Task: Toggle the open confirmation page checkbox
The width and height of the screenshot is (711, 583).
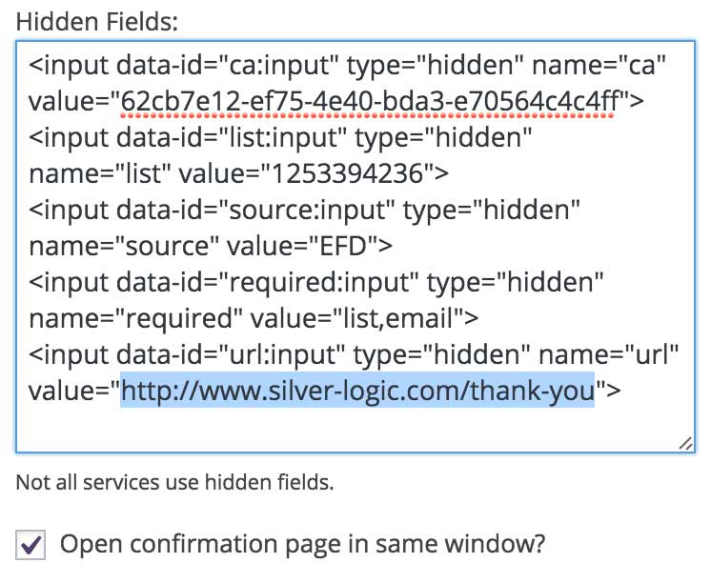Action: point(32,546)
